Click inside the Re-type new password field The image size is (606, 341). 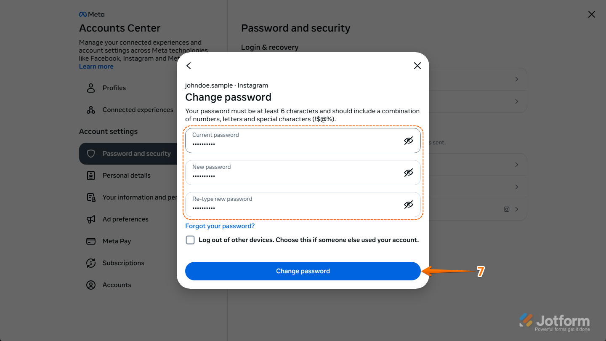295,205
